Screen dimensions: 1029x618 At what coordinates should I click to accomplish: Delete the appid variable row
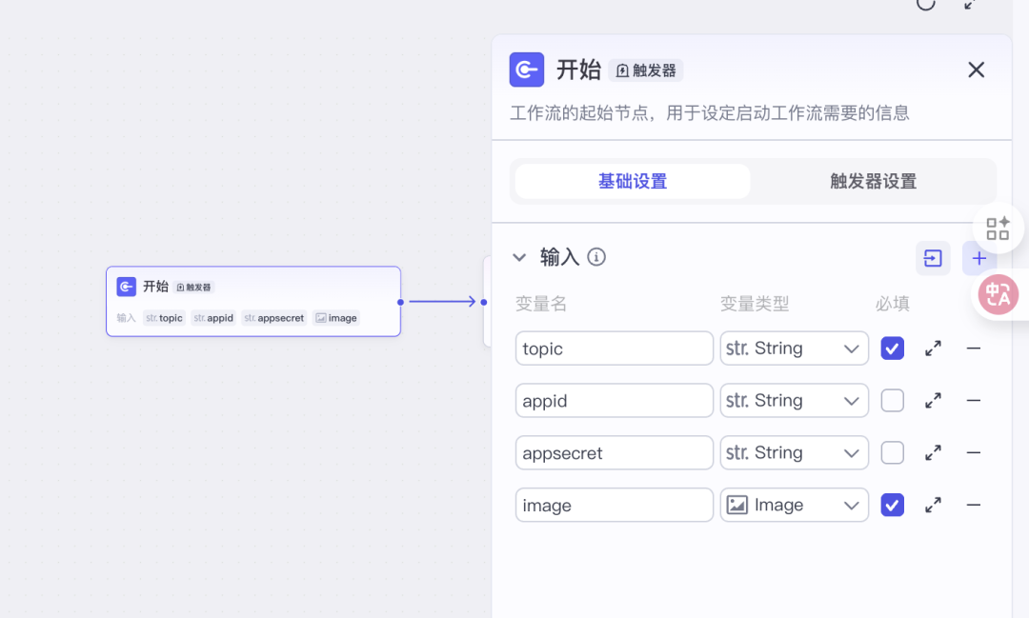coord(974,401)
